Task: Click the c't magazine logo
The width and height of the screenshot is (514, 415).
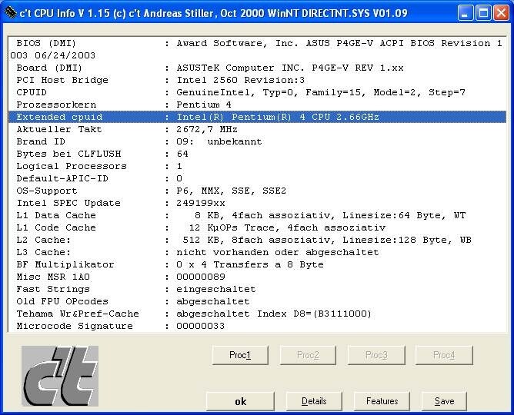Action: click(60, 376)
